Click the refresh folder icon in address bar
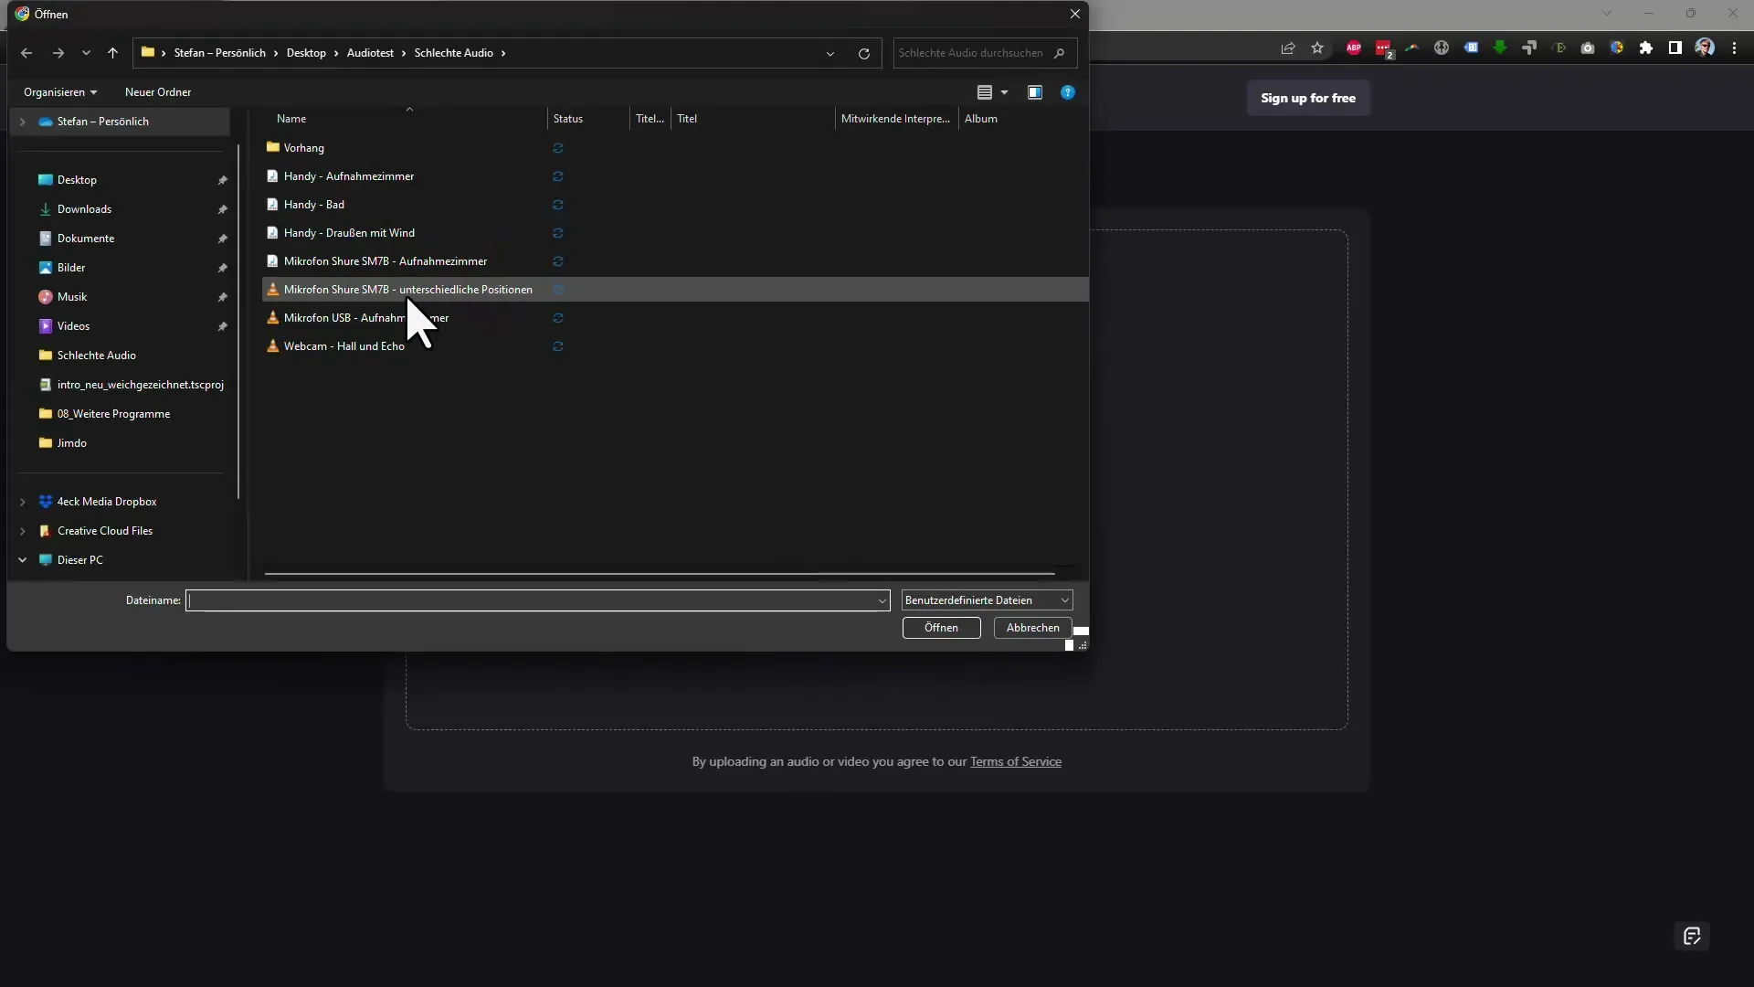The height and width of the screenshot is (987, 1754). 863,52
